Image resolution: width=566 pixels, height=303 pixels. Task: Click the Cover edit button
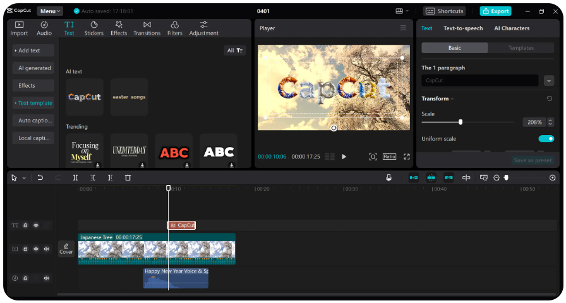tap(66, 249)
